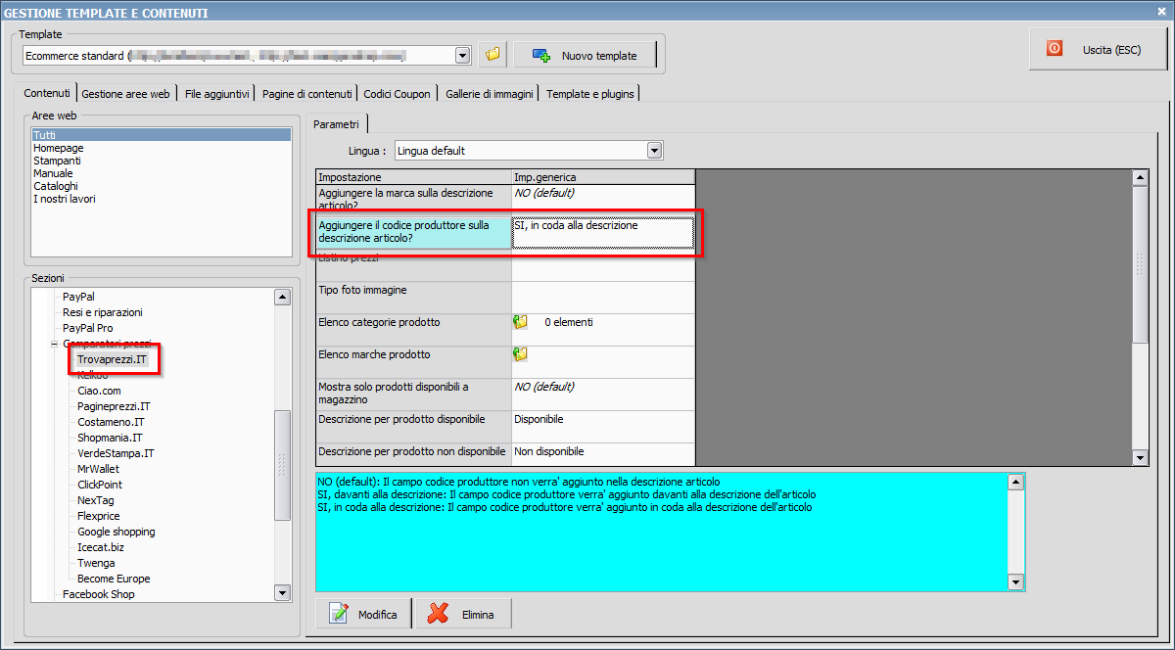Select PayPal Pro section

(87, 328)
